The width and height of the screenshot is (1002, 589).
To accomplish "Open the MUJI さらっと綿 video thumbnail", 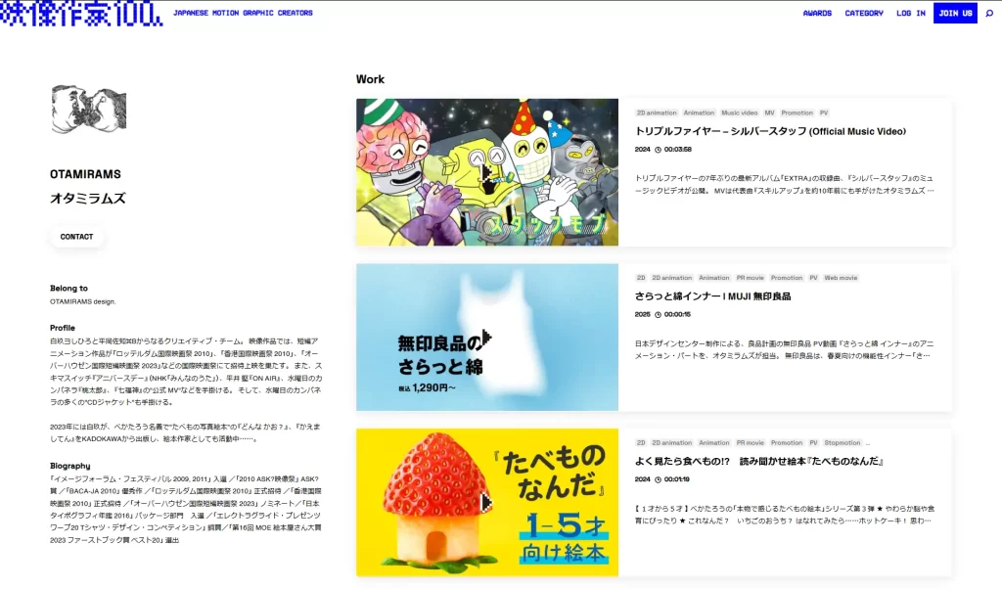I will pos(487,338).
